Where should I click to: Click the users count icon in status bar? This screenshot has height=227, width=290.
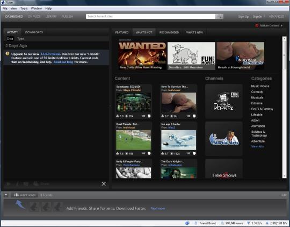pyautogui.click(x=222, y=223)
